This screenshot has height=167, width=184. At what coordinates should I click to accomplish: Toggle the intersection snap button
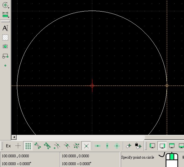[x=86, y=146]
